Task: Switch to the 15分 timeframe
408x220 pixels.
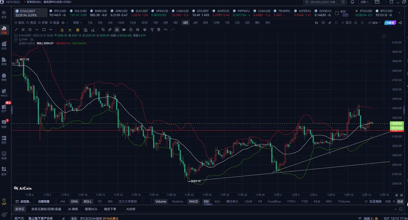Action: [x=133, y=23]
